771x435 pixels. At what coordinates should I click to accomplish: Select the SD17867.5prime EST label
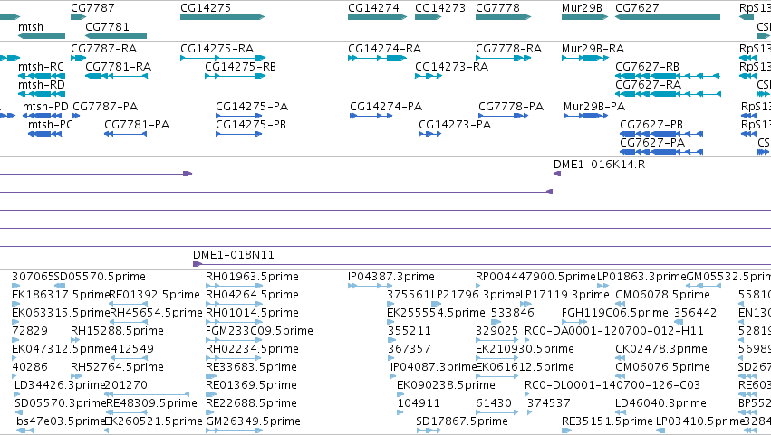coord(462,421)
